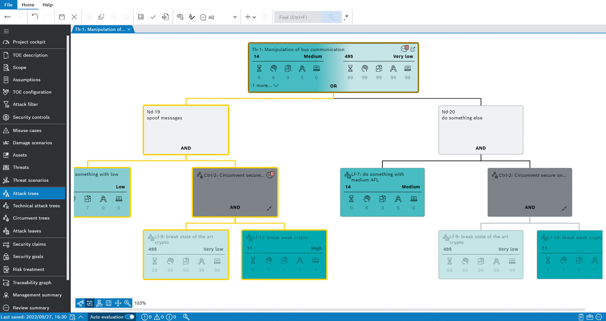Open the Help menu
The image size is (606, 321).
click(x=48, y=5)
